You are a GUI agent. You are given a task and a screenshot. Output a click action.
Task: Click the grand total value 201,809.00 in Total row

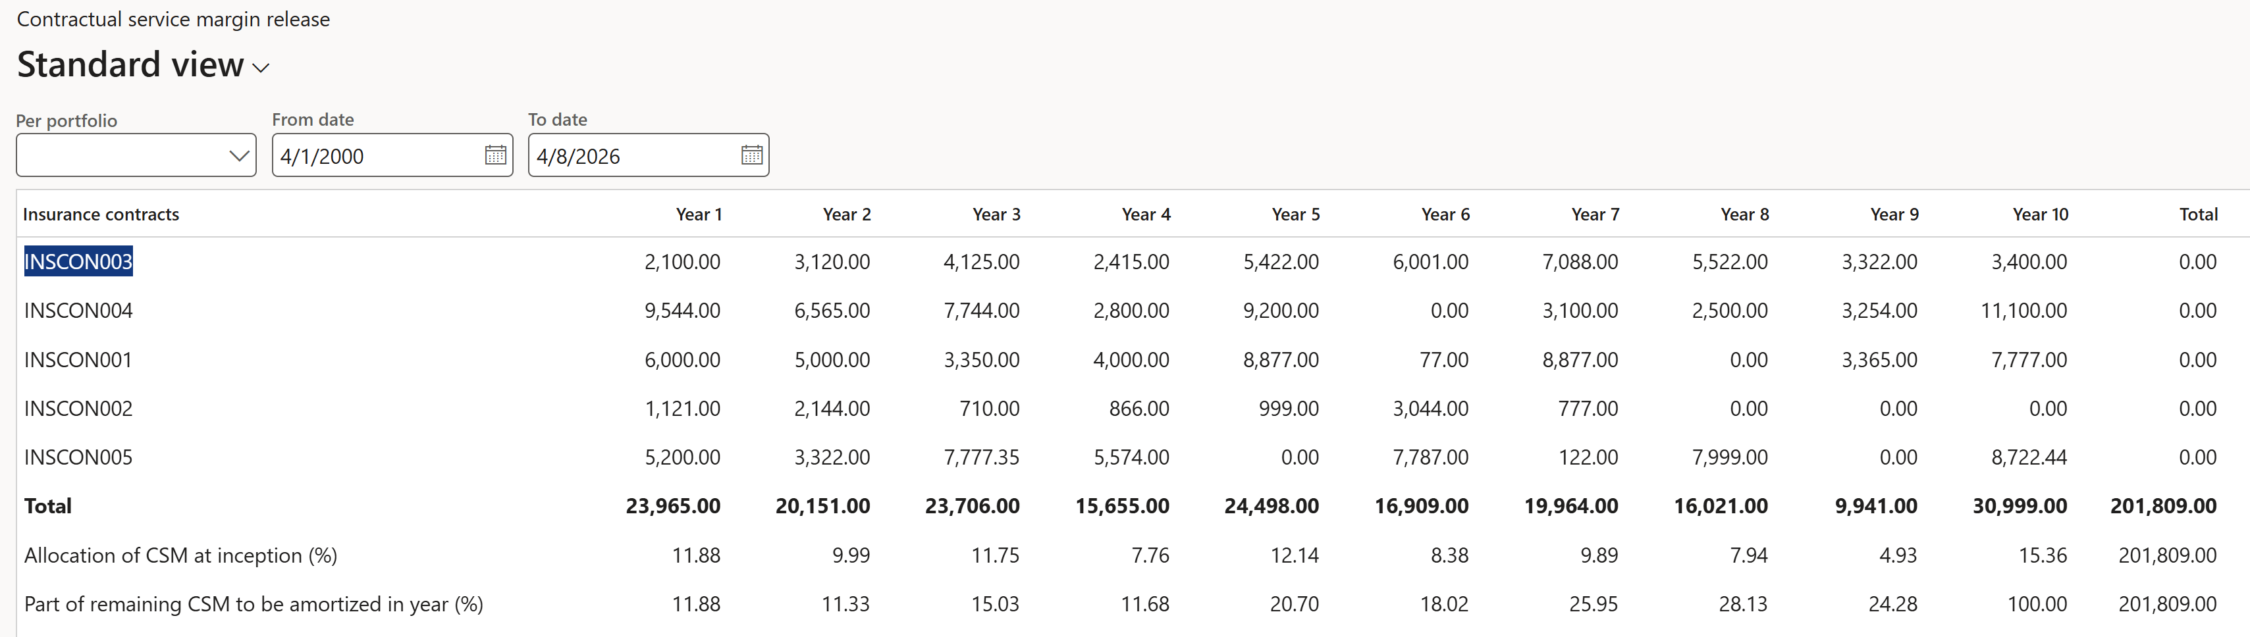(2162, 506)
